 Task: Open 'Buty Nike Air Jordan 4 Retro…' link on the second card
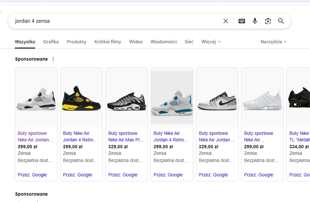(x=80, y=137)
